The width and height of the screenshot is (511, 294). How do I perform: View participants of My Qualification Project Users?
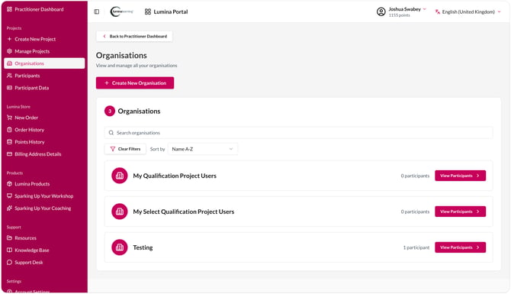coord(460,176)
